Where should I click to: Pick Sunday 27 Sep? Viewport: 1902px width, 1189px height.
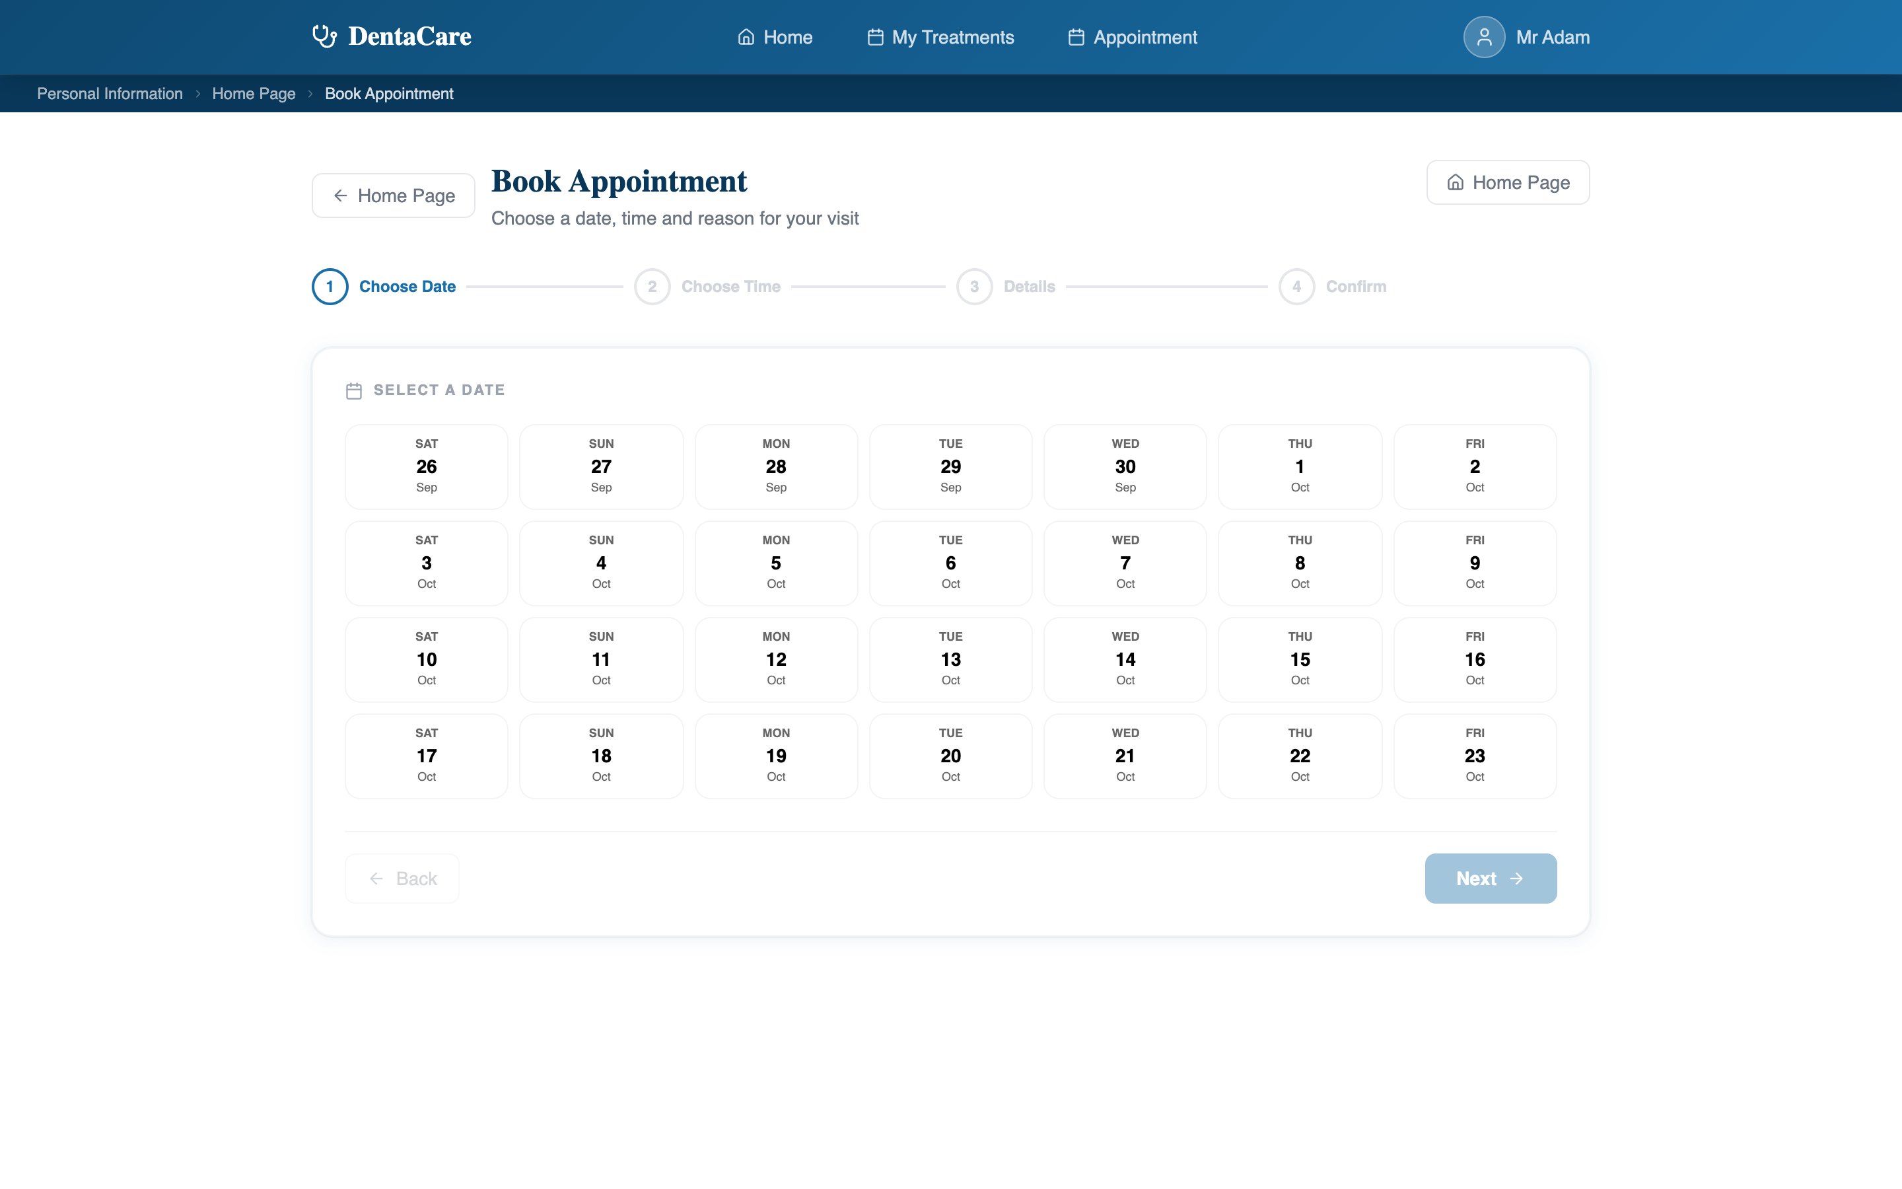click(601, 466)
